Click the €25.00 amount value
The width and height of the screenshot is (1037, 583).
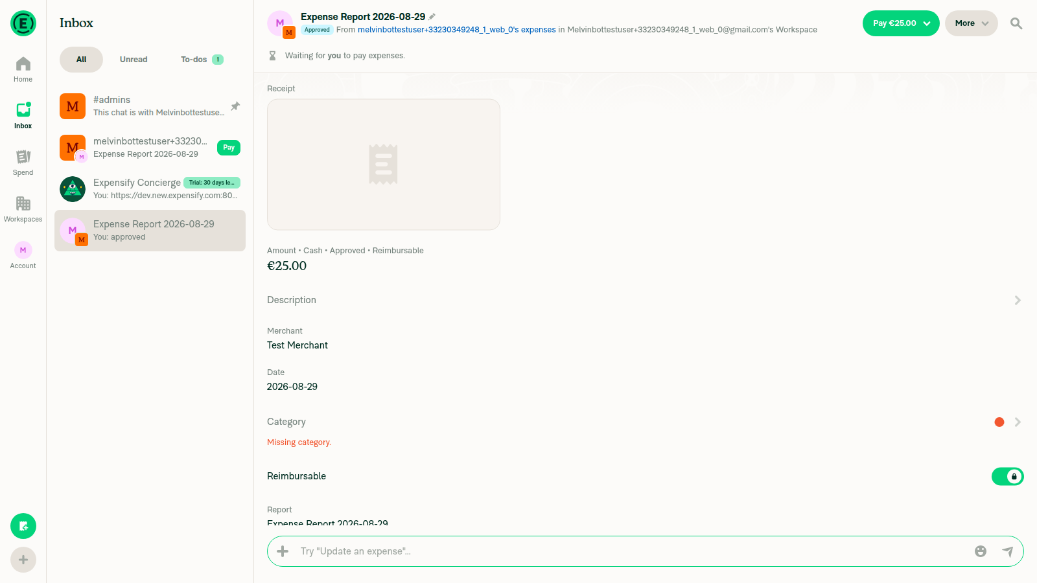287,266
